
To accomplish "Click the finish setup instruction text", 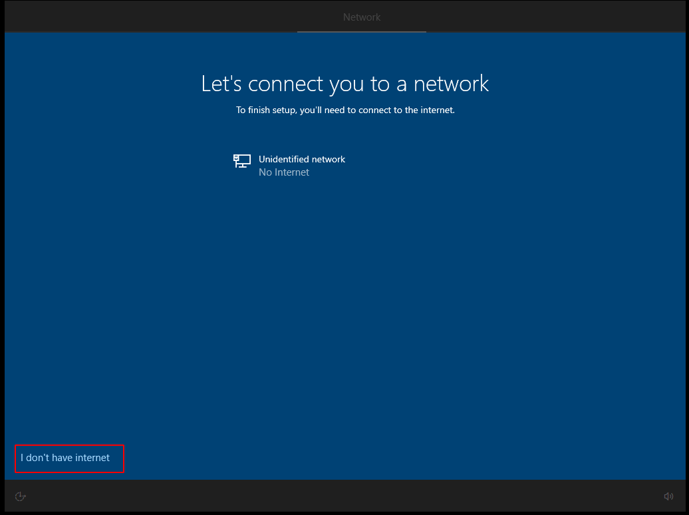I will pos(344,110).
